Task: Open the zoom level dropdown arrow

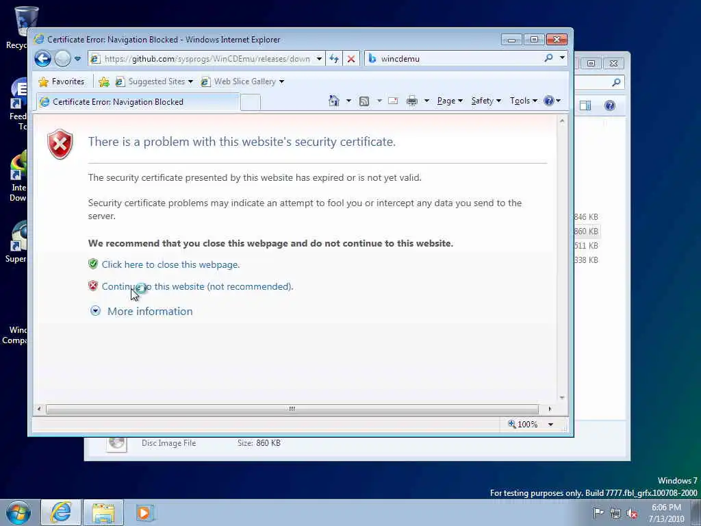Action: (x=551, y=425)
